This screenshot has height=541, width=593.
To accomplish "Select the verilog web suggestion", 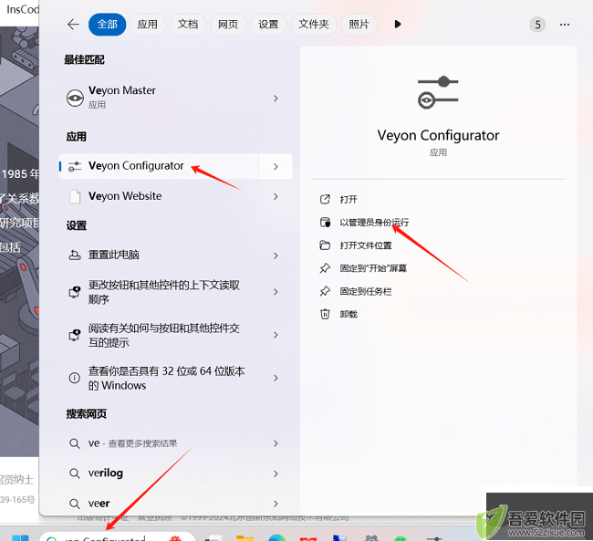I will pyautogui.click(x=175, y=473).
